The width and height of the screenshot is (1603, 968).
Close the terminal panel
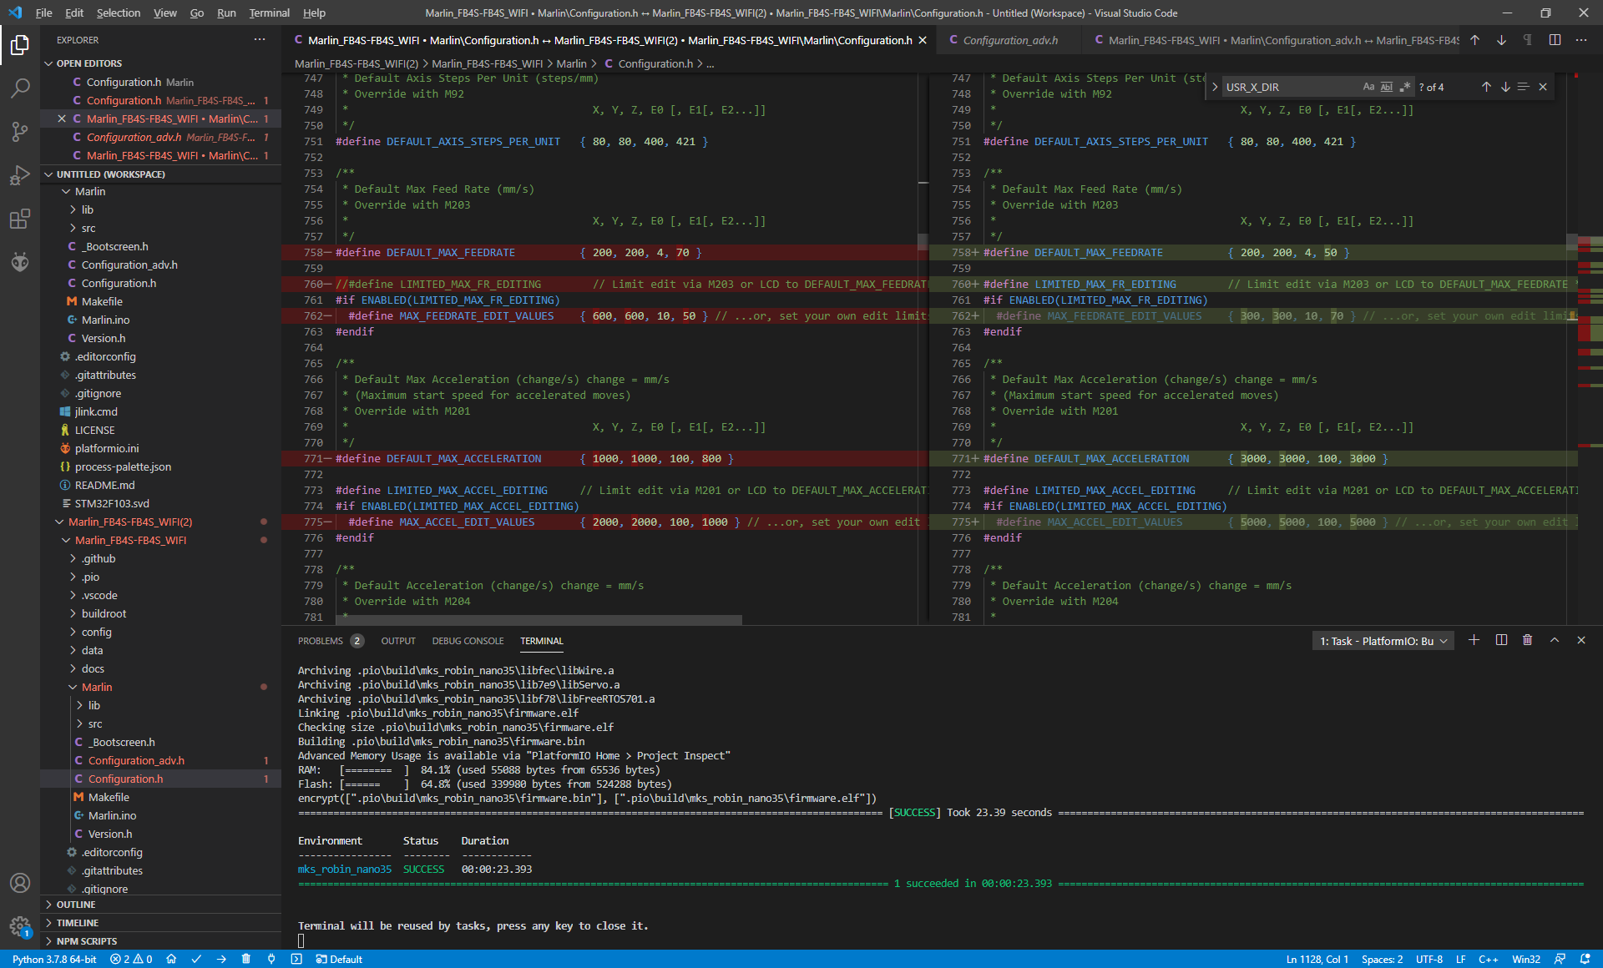[x=1581, y=640]
